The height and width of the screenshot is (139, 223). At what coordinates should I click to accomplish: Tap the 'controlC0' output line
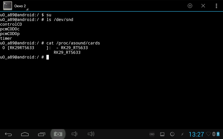[x=11, y=24]
